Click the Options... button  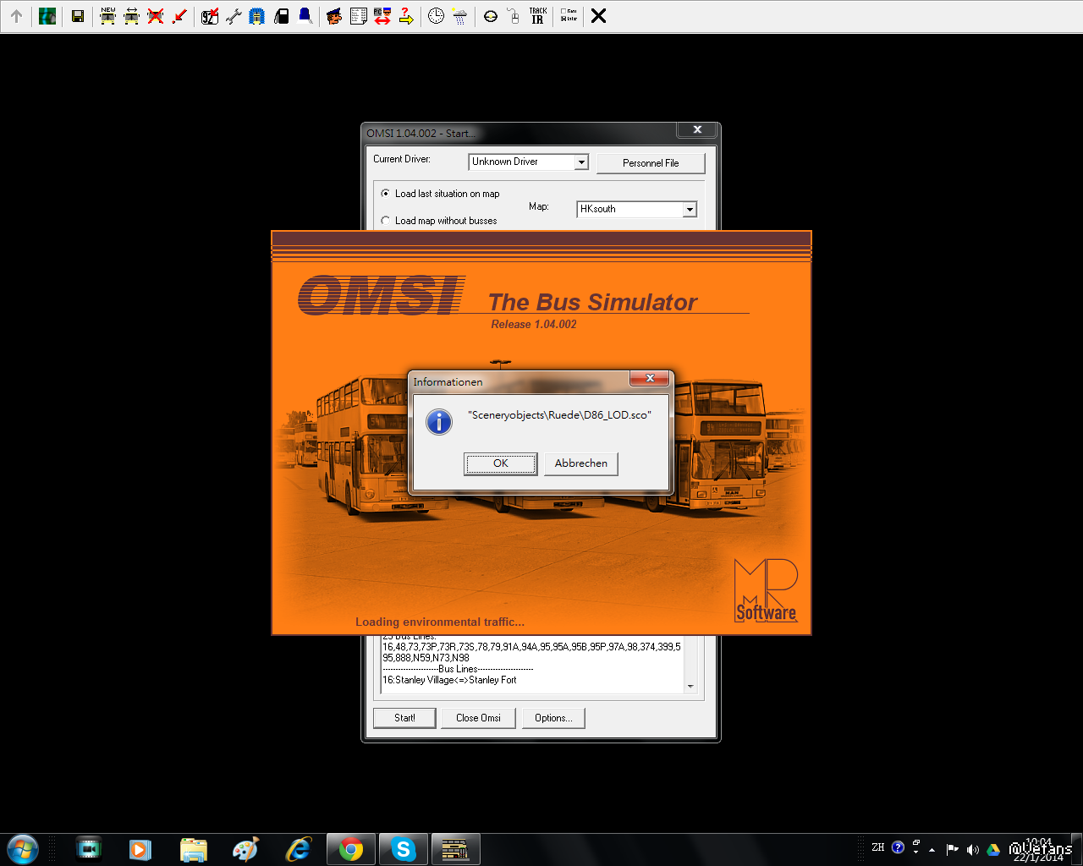point(553,718)
